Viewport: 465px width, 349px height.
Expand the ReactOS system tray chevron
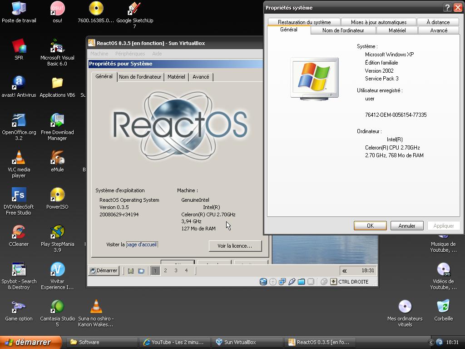point(344,271)
